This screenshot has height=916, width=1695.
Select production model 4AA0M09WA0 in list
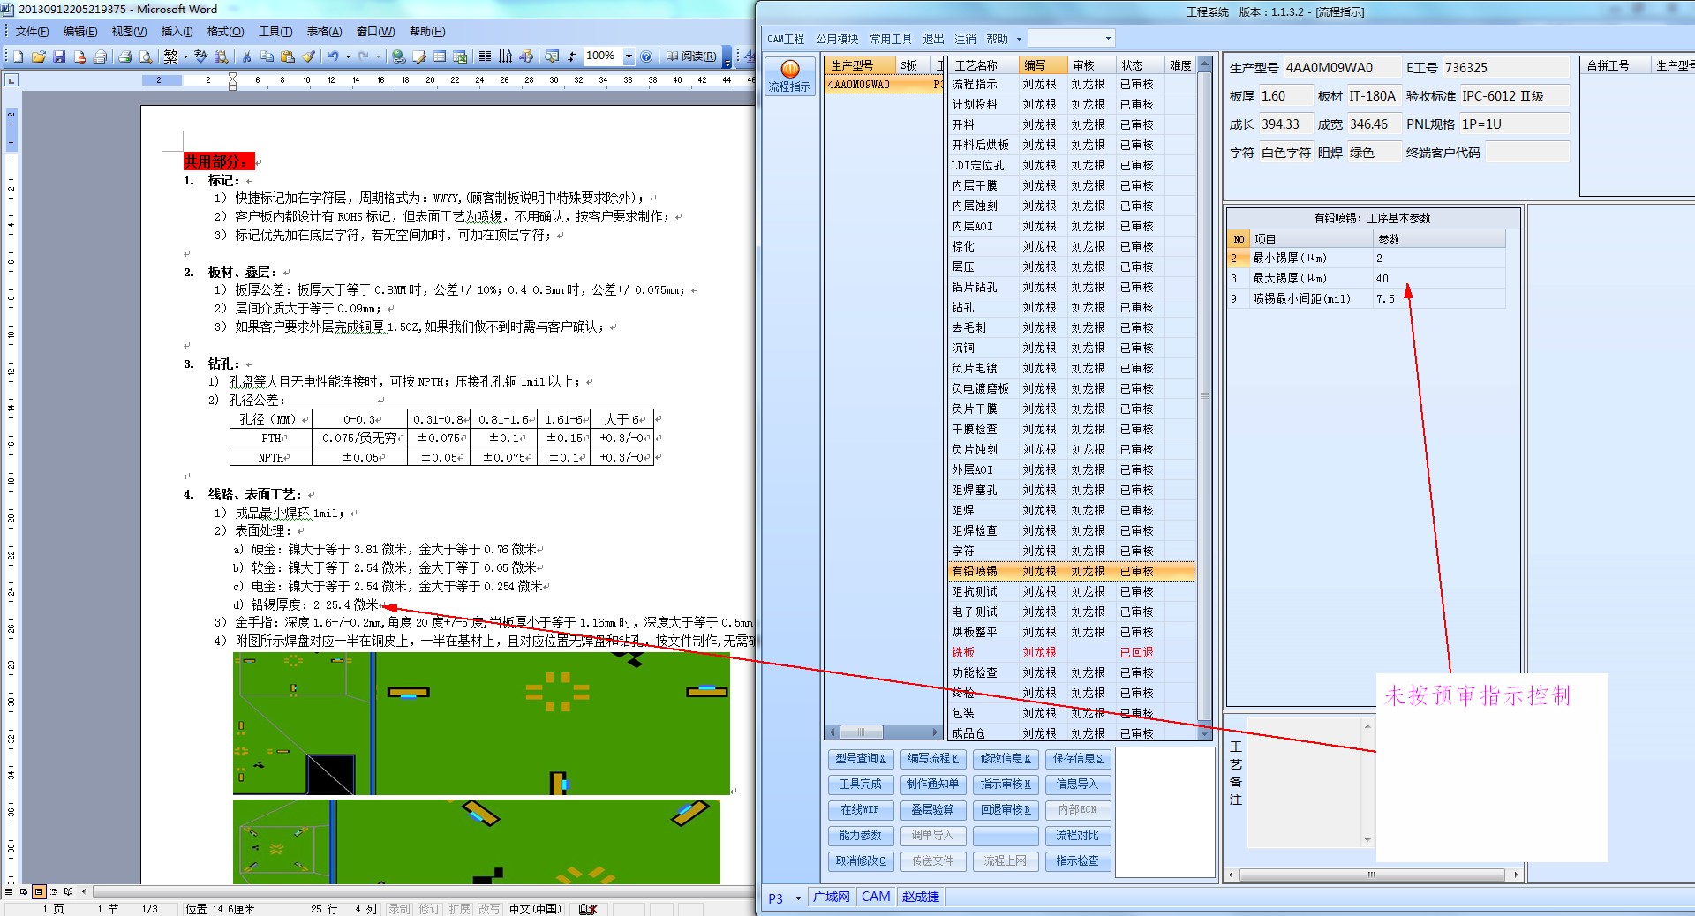point(884,85)
